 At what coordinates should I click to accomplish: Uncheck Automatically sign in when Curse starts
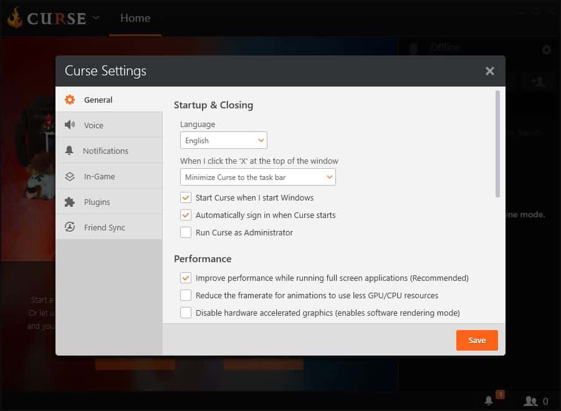click(186, 215)
